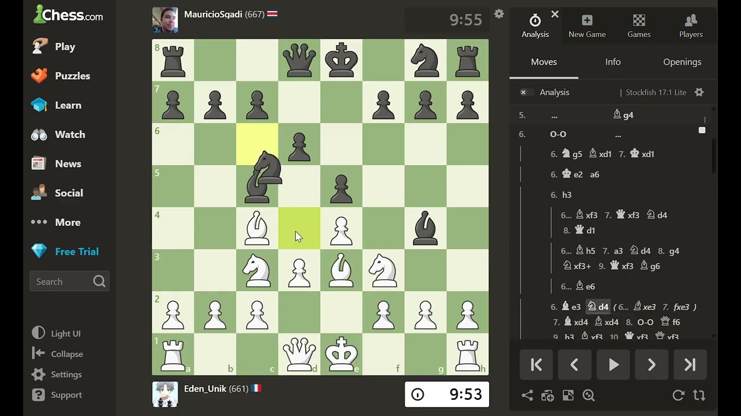Open MauricioSgadi's profile avatar
This screenshot has width=741, height=416.
click(165, 20)
